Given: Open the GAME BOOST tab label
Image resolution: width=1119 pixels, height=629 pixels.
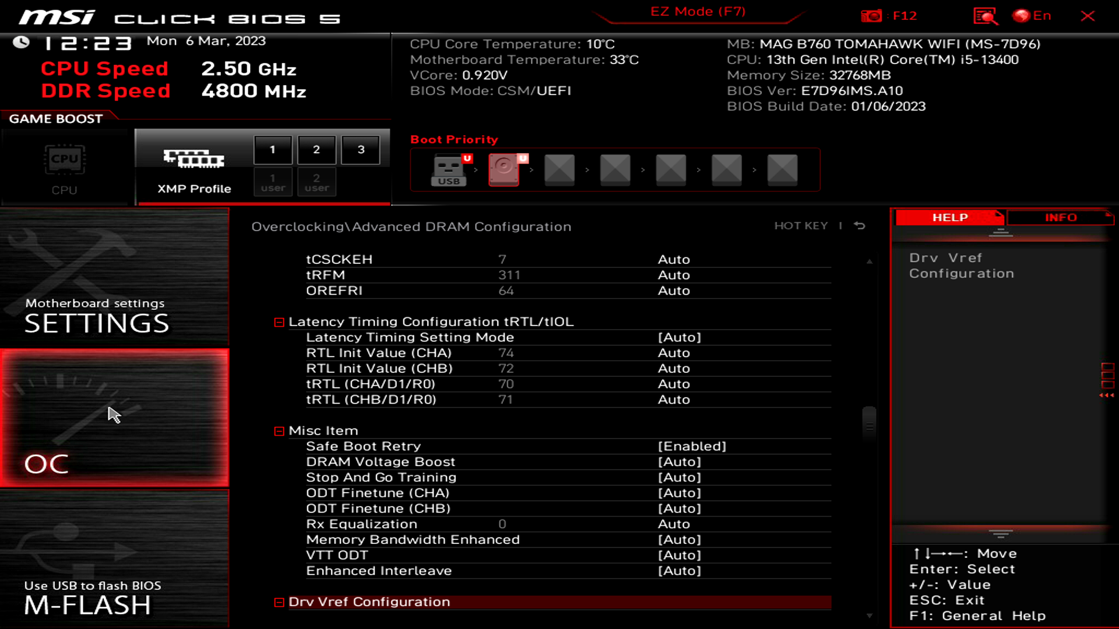Looking at the screenshot, I should click(x=56, y=119).
